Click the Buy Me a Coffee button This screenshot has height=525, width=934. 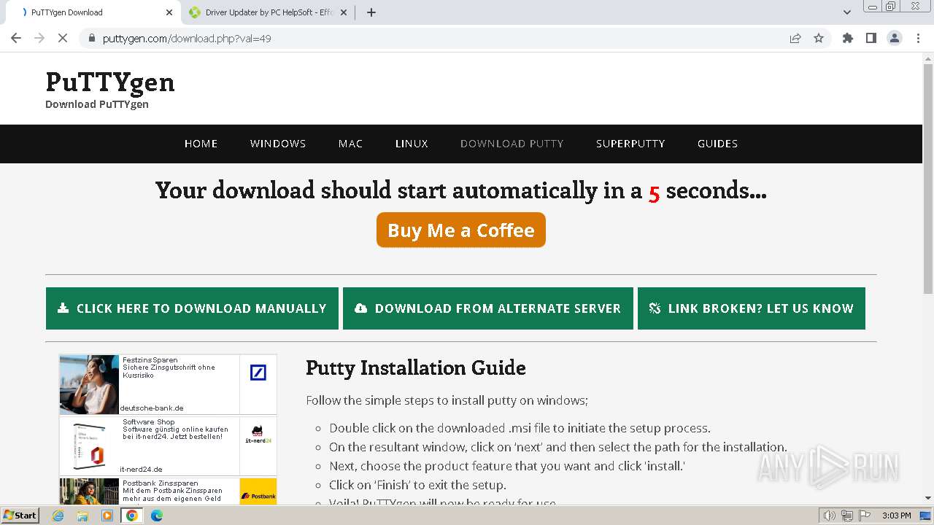click(x=461, y=230)
